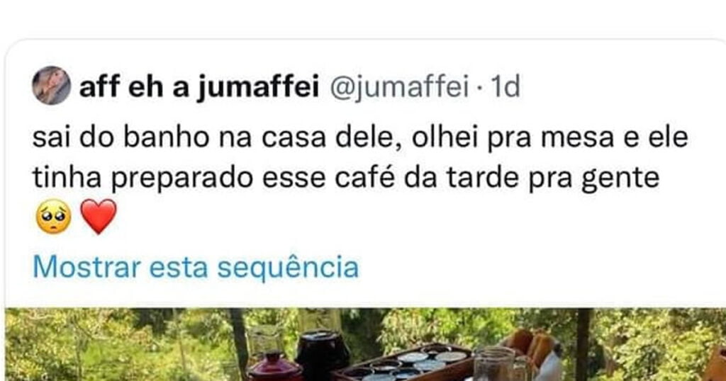This screenshot has height=381, width=726.
Task: Click "Mostrar esta sequência" link
Action: click(195, 267)
